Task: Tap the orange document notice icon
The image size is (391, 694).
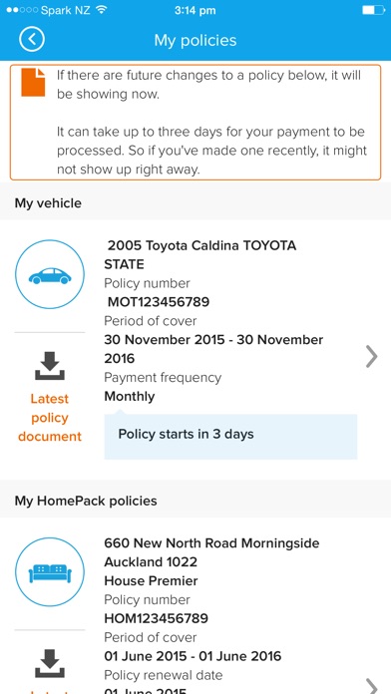Action: [x=33, y=83]
